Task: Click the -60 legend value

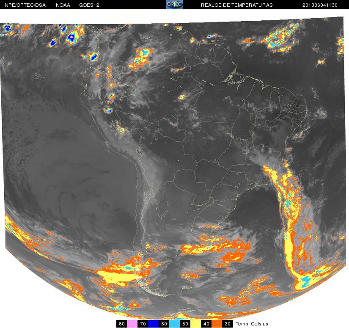Action: (164, 324)
